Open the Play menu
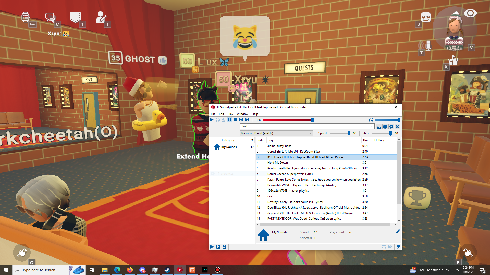The height and width of the screenshot is (275, 490). tap(230, 114)
